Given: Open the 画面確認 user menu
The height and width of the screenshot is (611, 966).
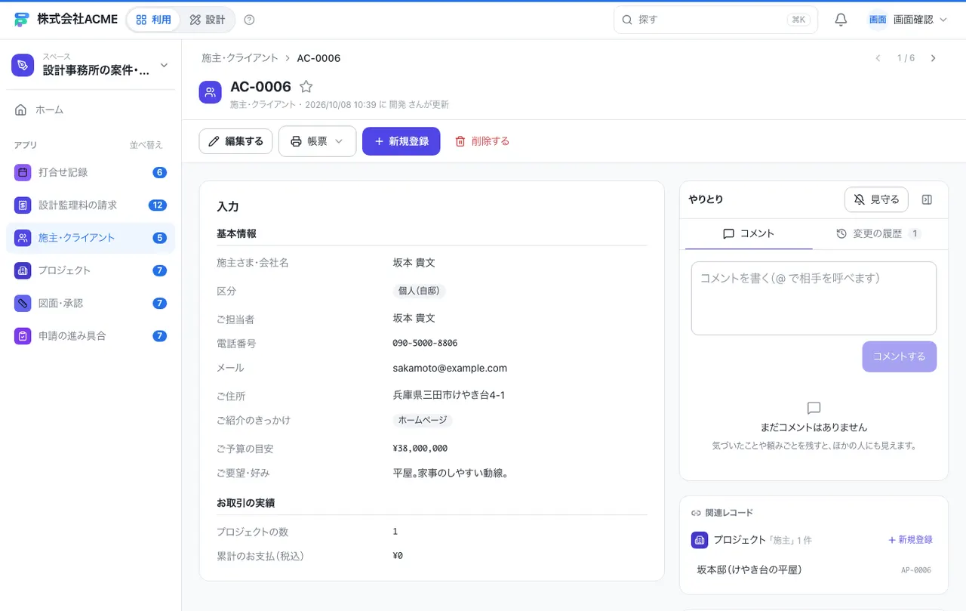Looking at the screenshot, I should (x=908, y=20).
